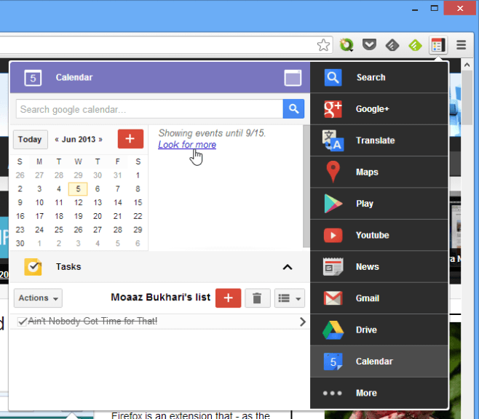Select June 19 in the calendar
Screen dimensions: 479x419
tap(78, 216)
